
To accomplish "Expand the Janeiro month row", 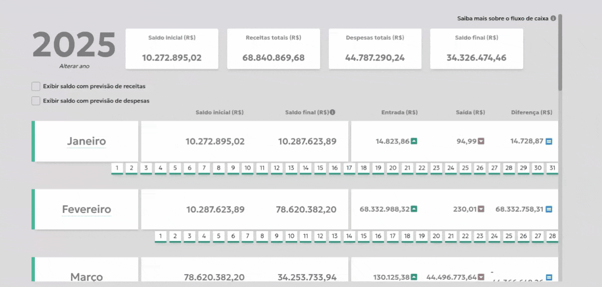I will pyautogui.click(x=86, y=141).
